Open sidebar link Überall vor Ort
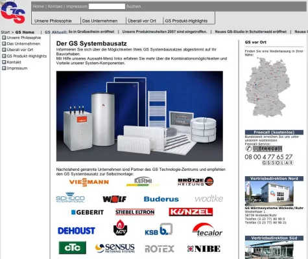 click(x=20, y=50)
